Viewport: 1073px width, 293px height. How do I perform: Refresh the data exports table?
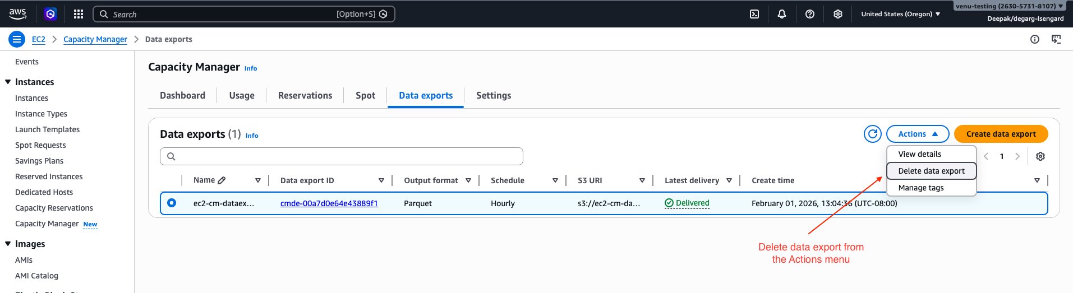[x=873, y=134]
